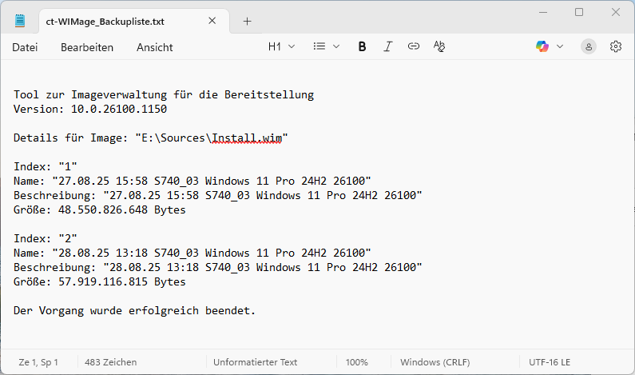Screen dimensions: 635x375
Task: Click Unformatierter Text in status bar
Action: 255,362
